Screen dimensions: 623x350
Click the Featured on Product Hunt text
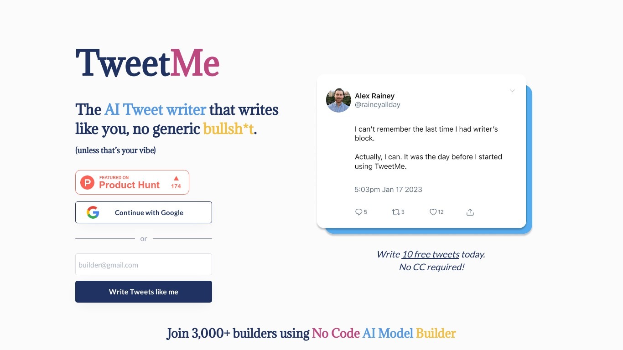pyautogui.click(x=129, y=182)
